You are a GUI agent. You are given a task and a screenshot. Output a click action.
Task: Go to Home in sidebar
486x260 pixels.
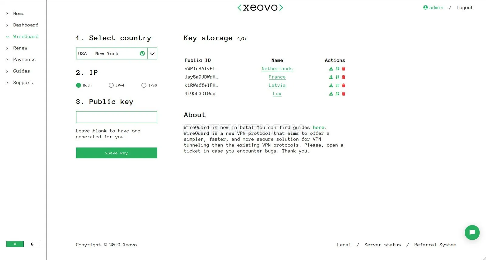(x=19, y=13)
